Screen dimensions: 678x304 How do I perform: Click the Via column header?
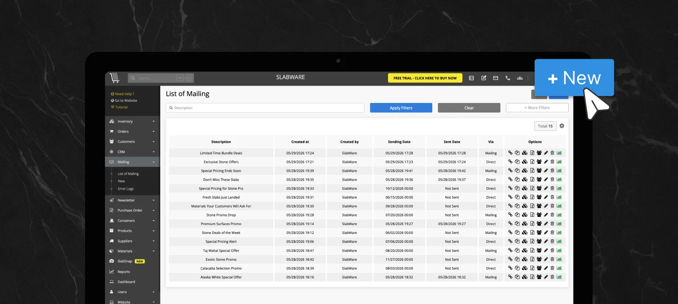tap(491, 142)
